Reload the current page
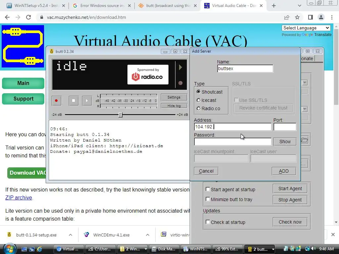Screen dimensions: 339x254 point(28,17)
